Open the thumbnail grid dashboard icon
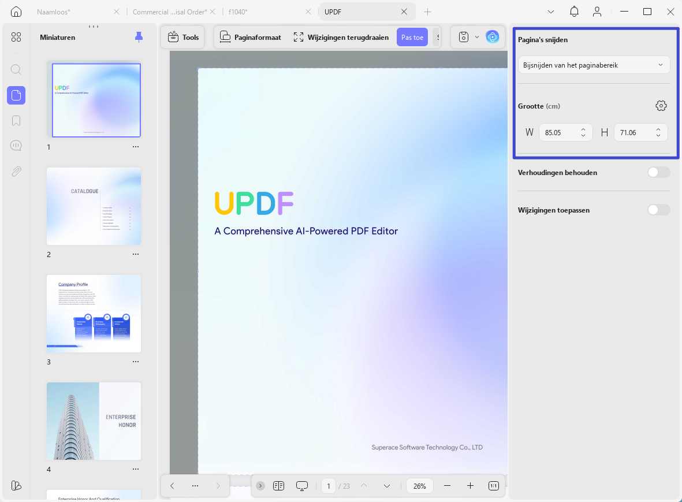Image resolution: width=682 pixels, height=502 pixels. pyautogui.click(x=16, y=38)
